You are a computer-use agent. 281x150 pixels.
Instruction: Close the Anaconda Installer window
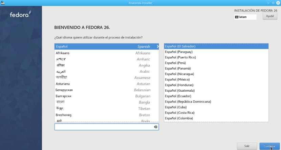tap(277, 3)
